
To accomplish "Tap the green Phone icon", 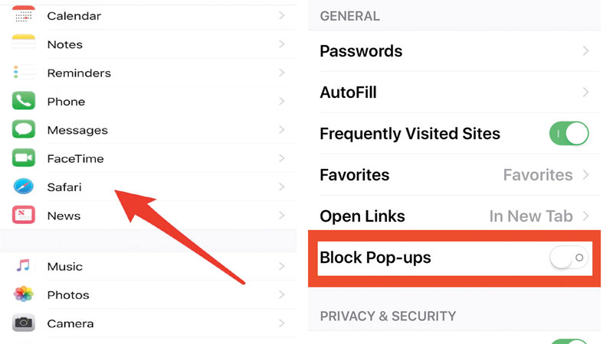I will click(24, 101).
